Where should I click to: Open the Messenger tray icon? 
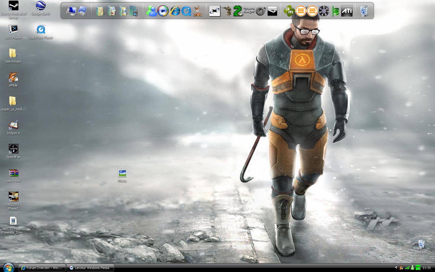412,268
